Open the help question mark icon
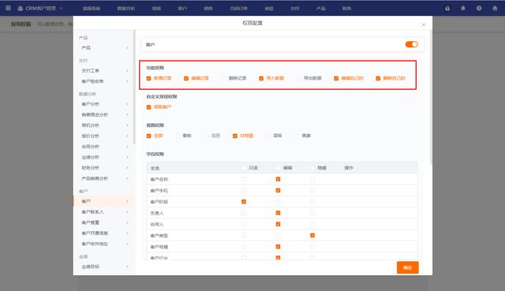The width and height of the screenshot is (505, 291). coord(479,9)
